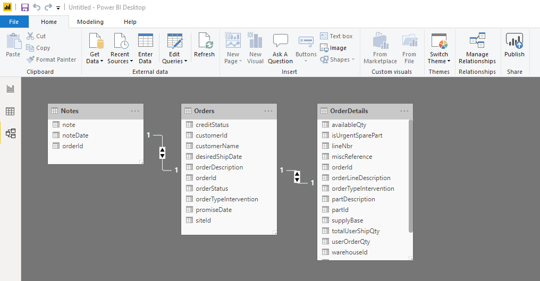Click the Redo arrow in title bar
Screen dimensions: 540x281
click(48, 7)
